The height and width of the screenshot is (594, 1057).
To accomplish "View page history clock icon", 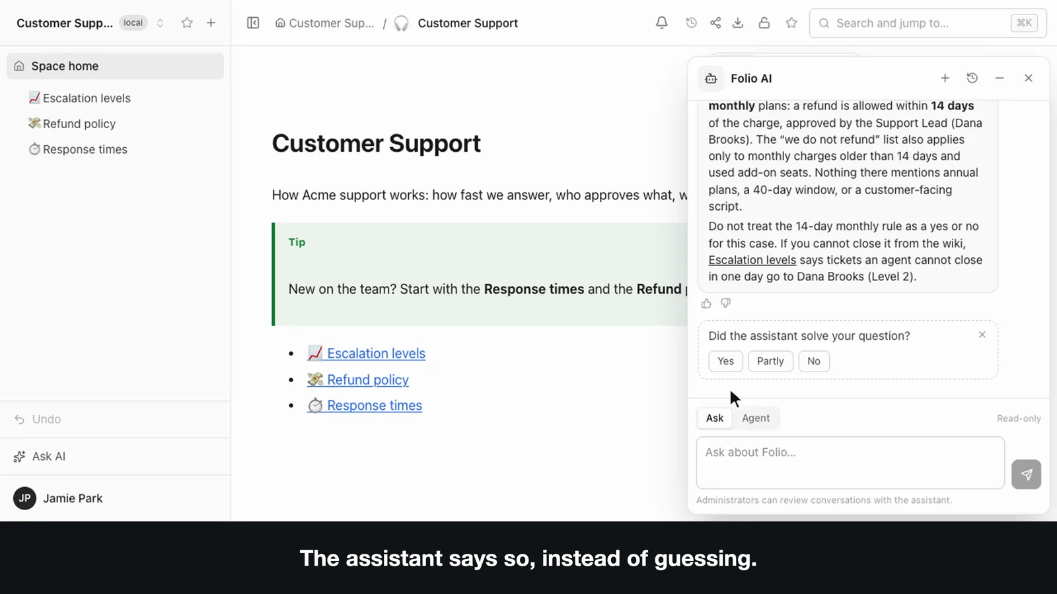I will click(x=691, y=23).
